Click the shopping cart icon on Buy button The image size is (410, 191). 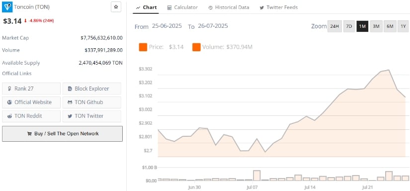tap(29, 134)
